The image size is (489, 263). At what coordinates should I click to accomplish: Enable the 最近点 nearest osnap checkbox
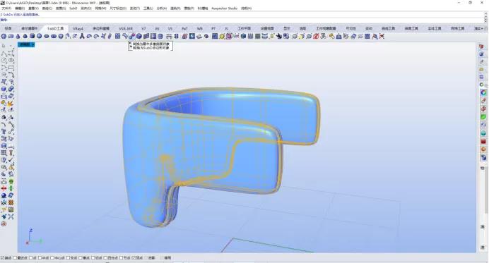(x=16, y=258)
